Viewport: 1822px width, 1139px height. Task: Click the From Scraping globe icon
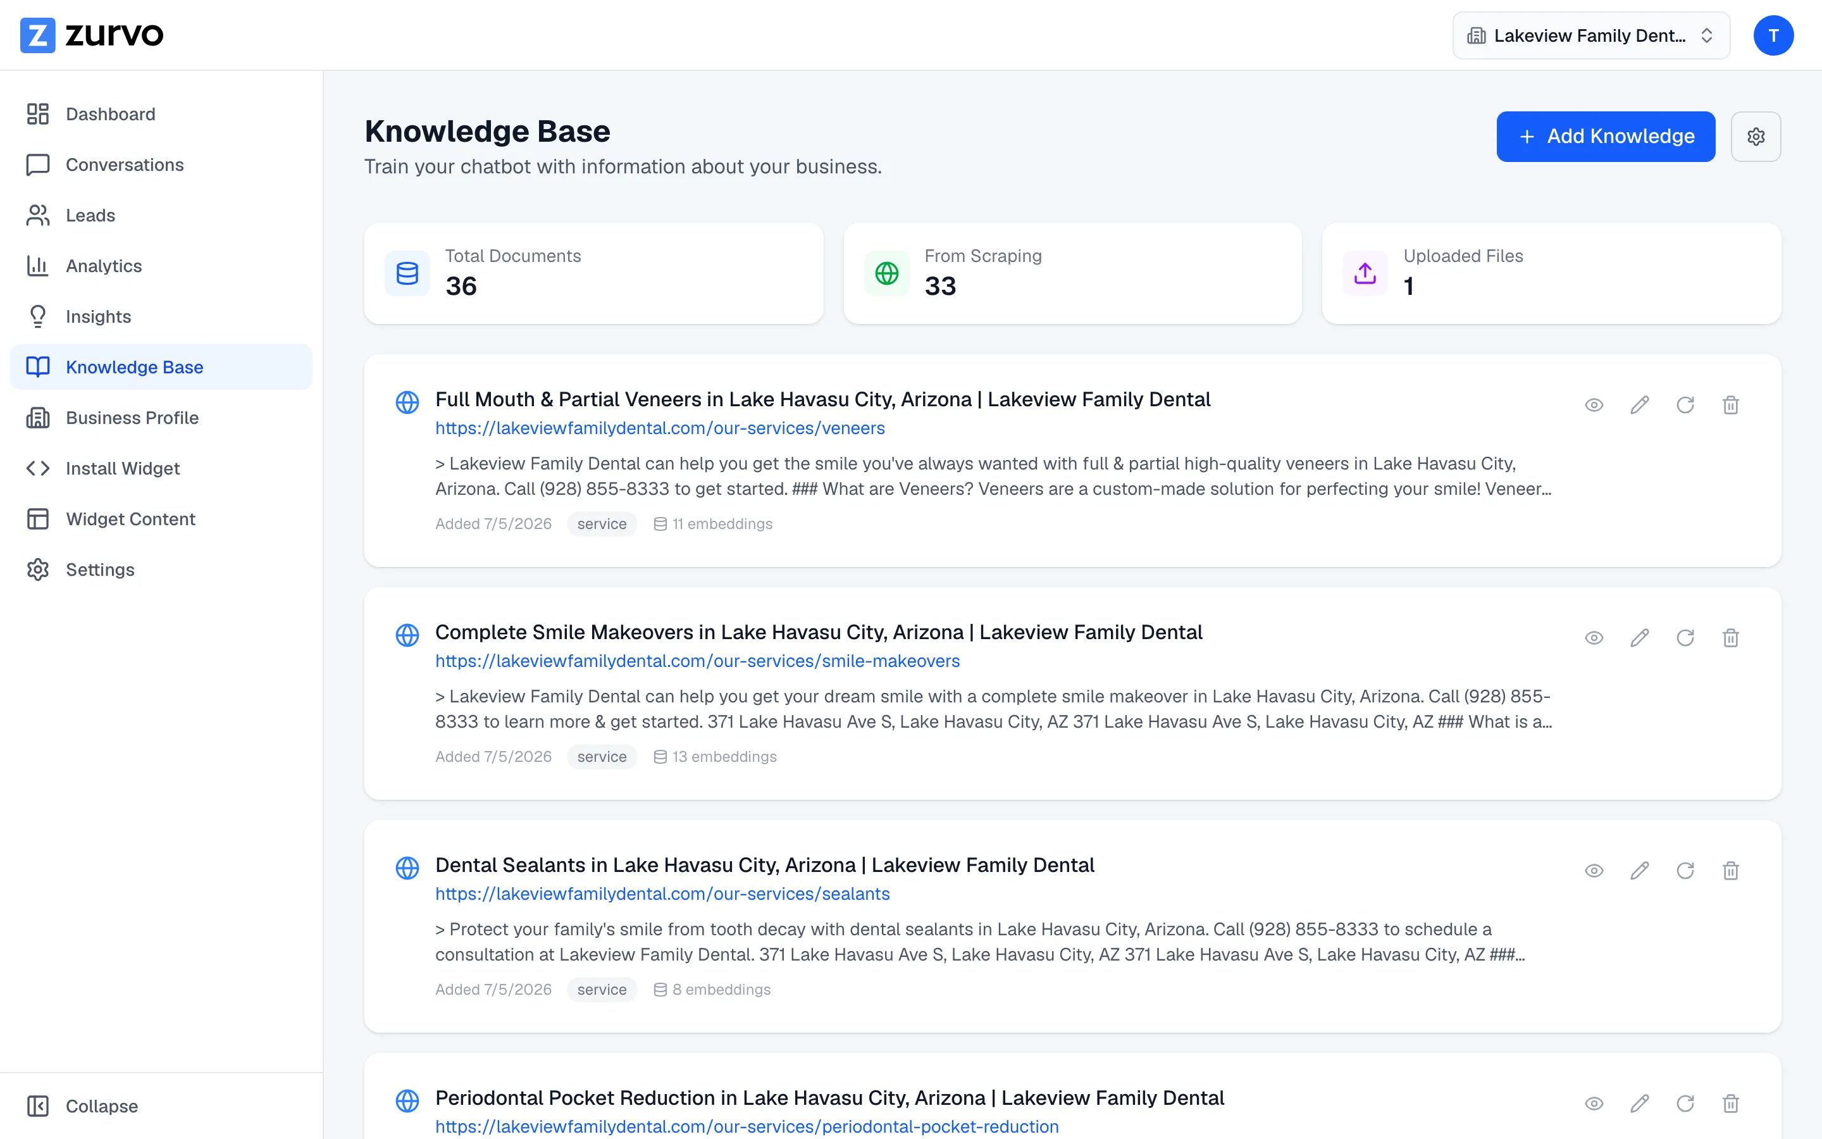pyautogui.click(x=887, y=273)
